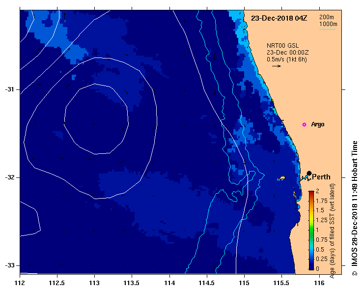The image size is (363, 291).
Task: Click the longitude "114" axis label
Action: [169, 283]
